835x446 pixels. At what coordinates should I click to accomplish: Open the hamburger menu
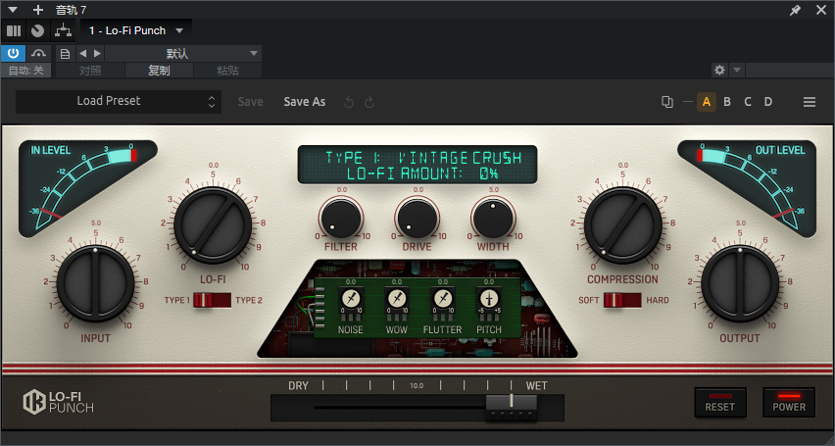coord(810,102)
